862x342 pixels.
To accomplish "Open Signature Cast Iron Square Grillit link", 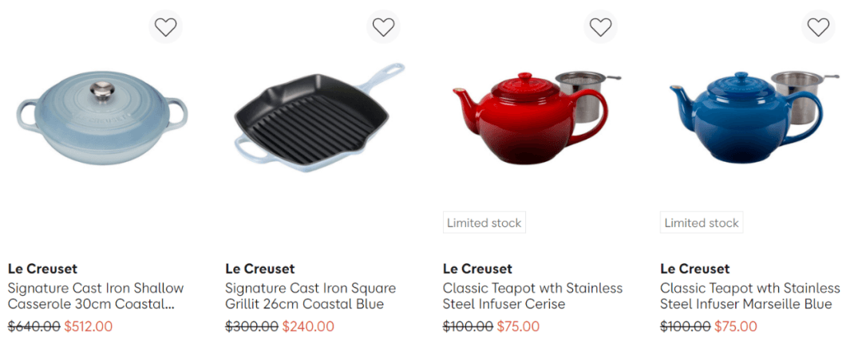I will tap(310, 296).
